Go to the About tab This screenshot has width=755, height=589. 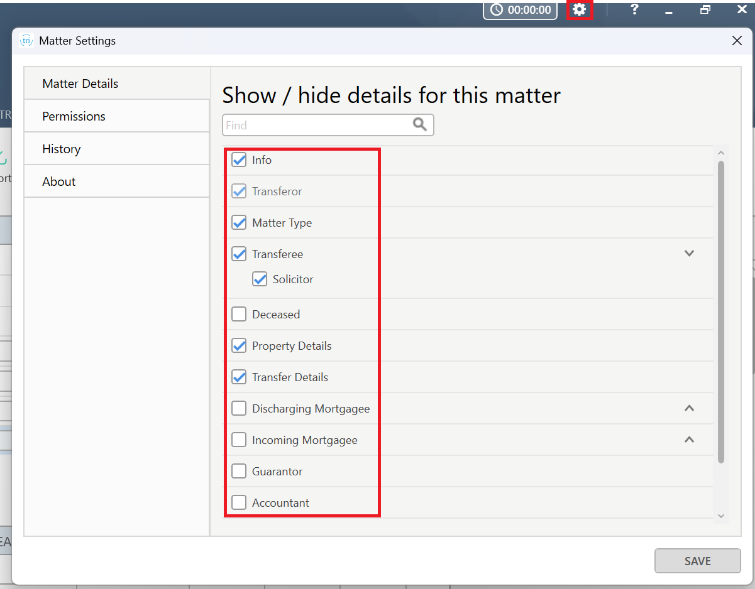tap(117, 181)
